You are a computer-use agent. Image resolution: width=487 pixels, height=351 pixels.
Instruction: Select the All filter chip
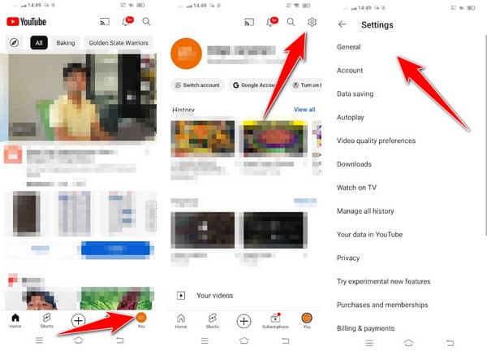pyautogui.click(x=39, y=43)
